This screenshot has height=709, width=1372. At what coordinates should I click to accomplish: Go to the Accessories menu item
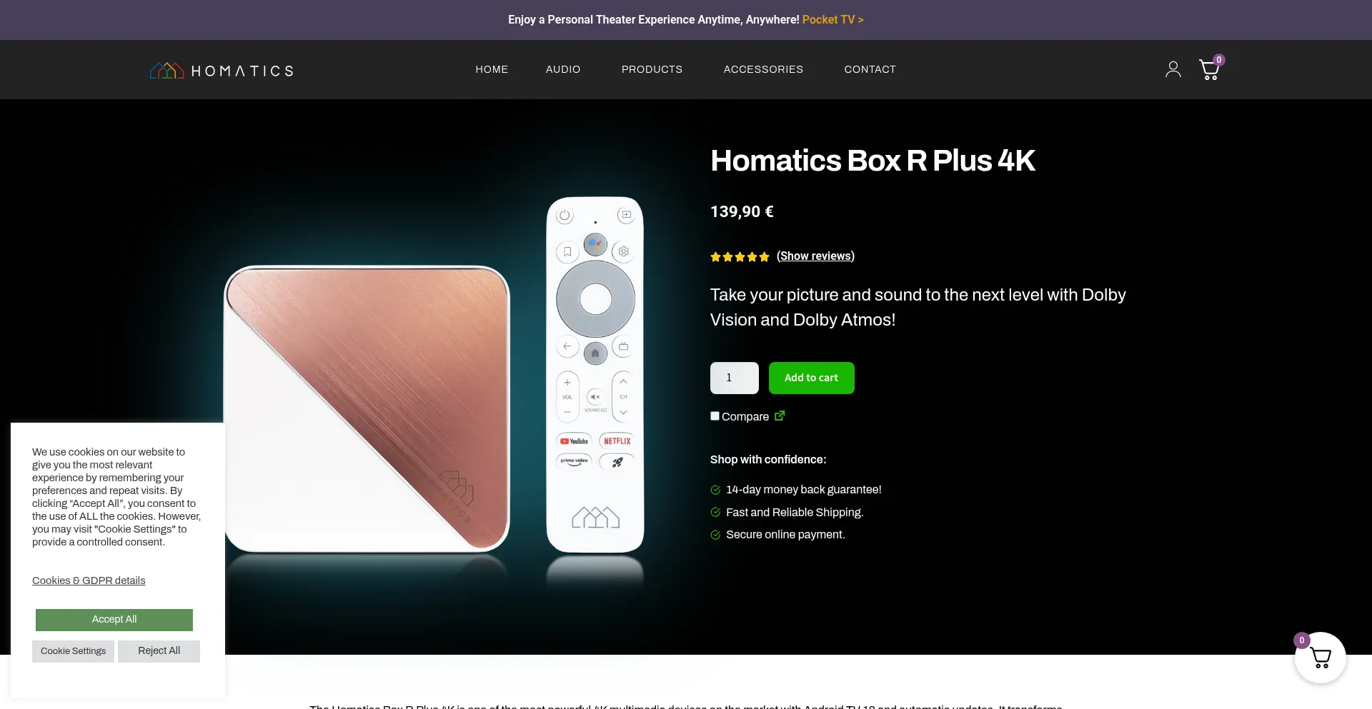point(763,69)
